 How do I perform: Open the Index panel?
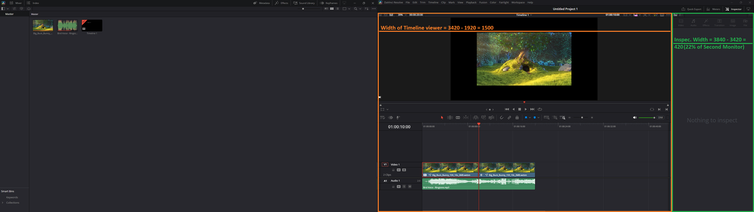coord(33,3)
